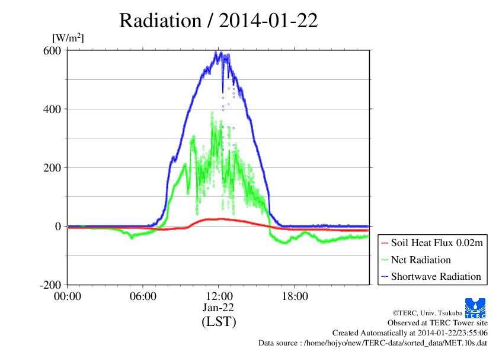Click the 'Data source' file path line
The height and width of the screenshot is (352, 499).
(x=373, y=343)
